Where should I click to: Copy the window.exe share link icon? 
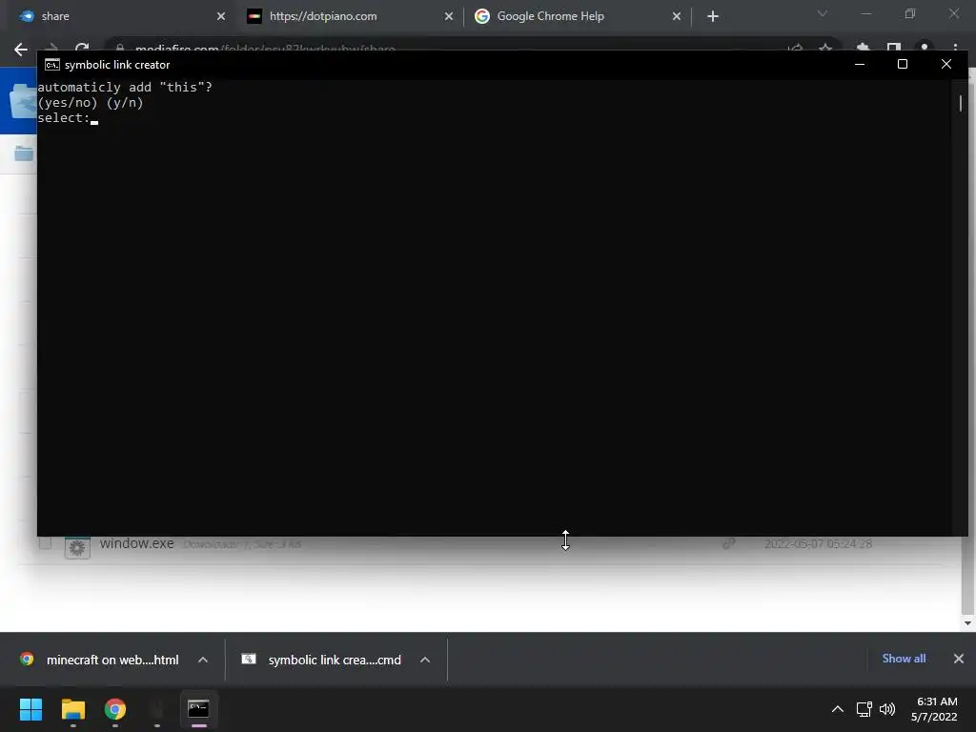[729, 543]
